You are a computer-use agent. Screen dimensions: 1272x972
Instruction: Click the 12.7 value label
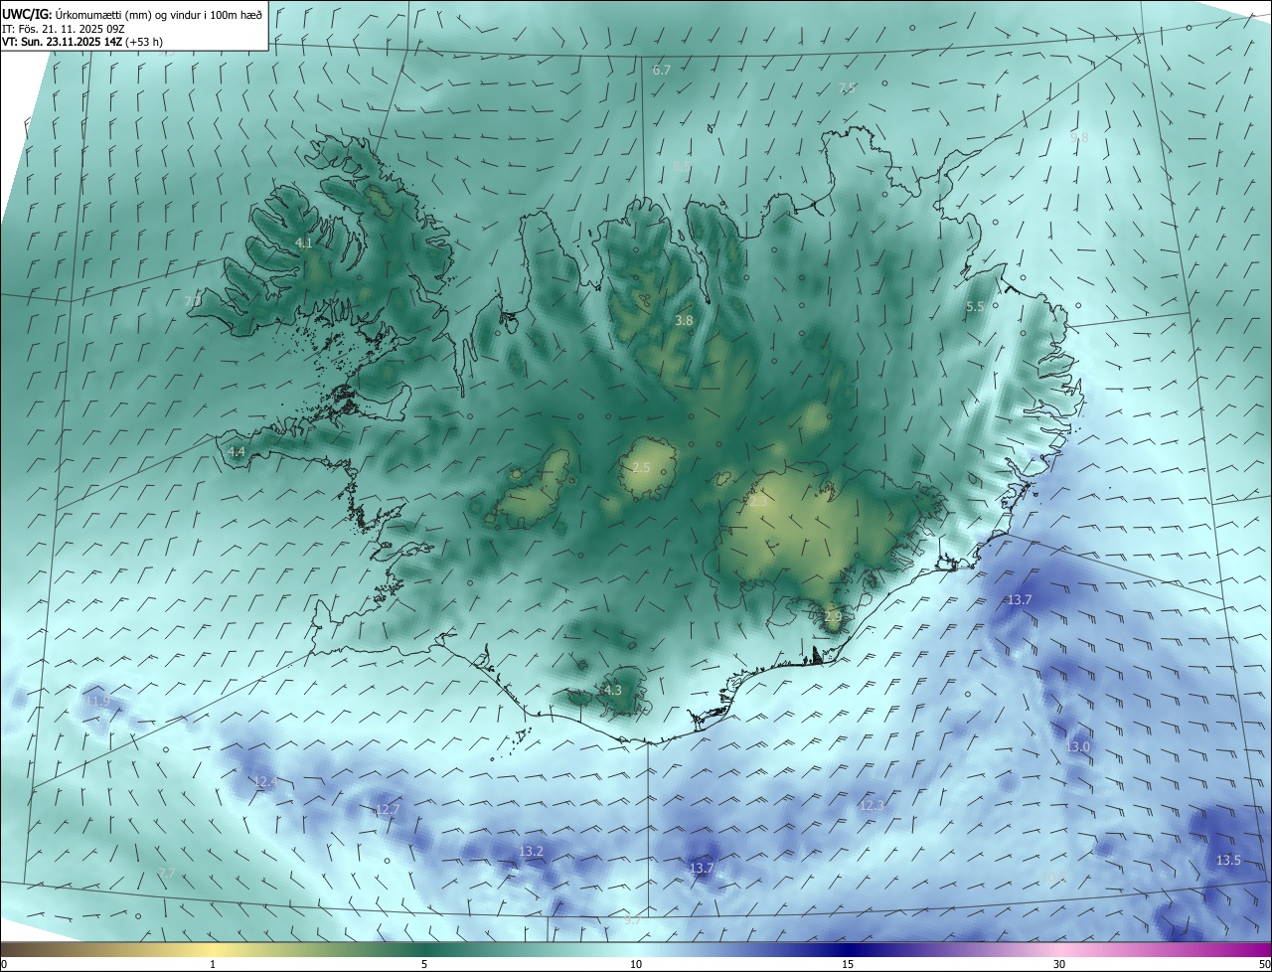tap(388, 810)
